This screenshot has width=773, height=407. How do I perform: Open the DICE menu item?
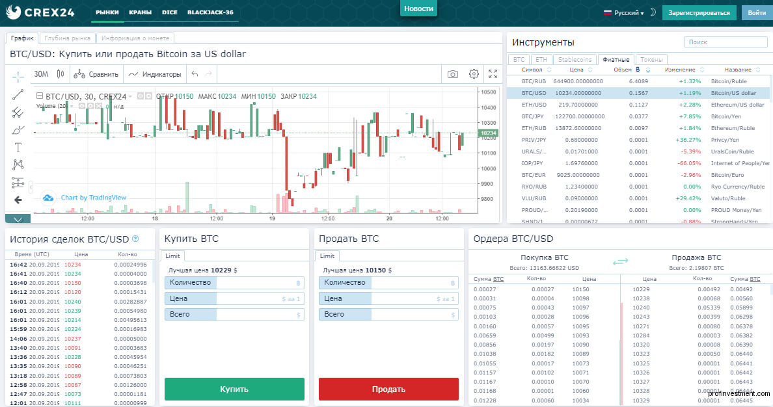click(170, 12)
